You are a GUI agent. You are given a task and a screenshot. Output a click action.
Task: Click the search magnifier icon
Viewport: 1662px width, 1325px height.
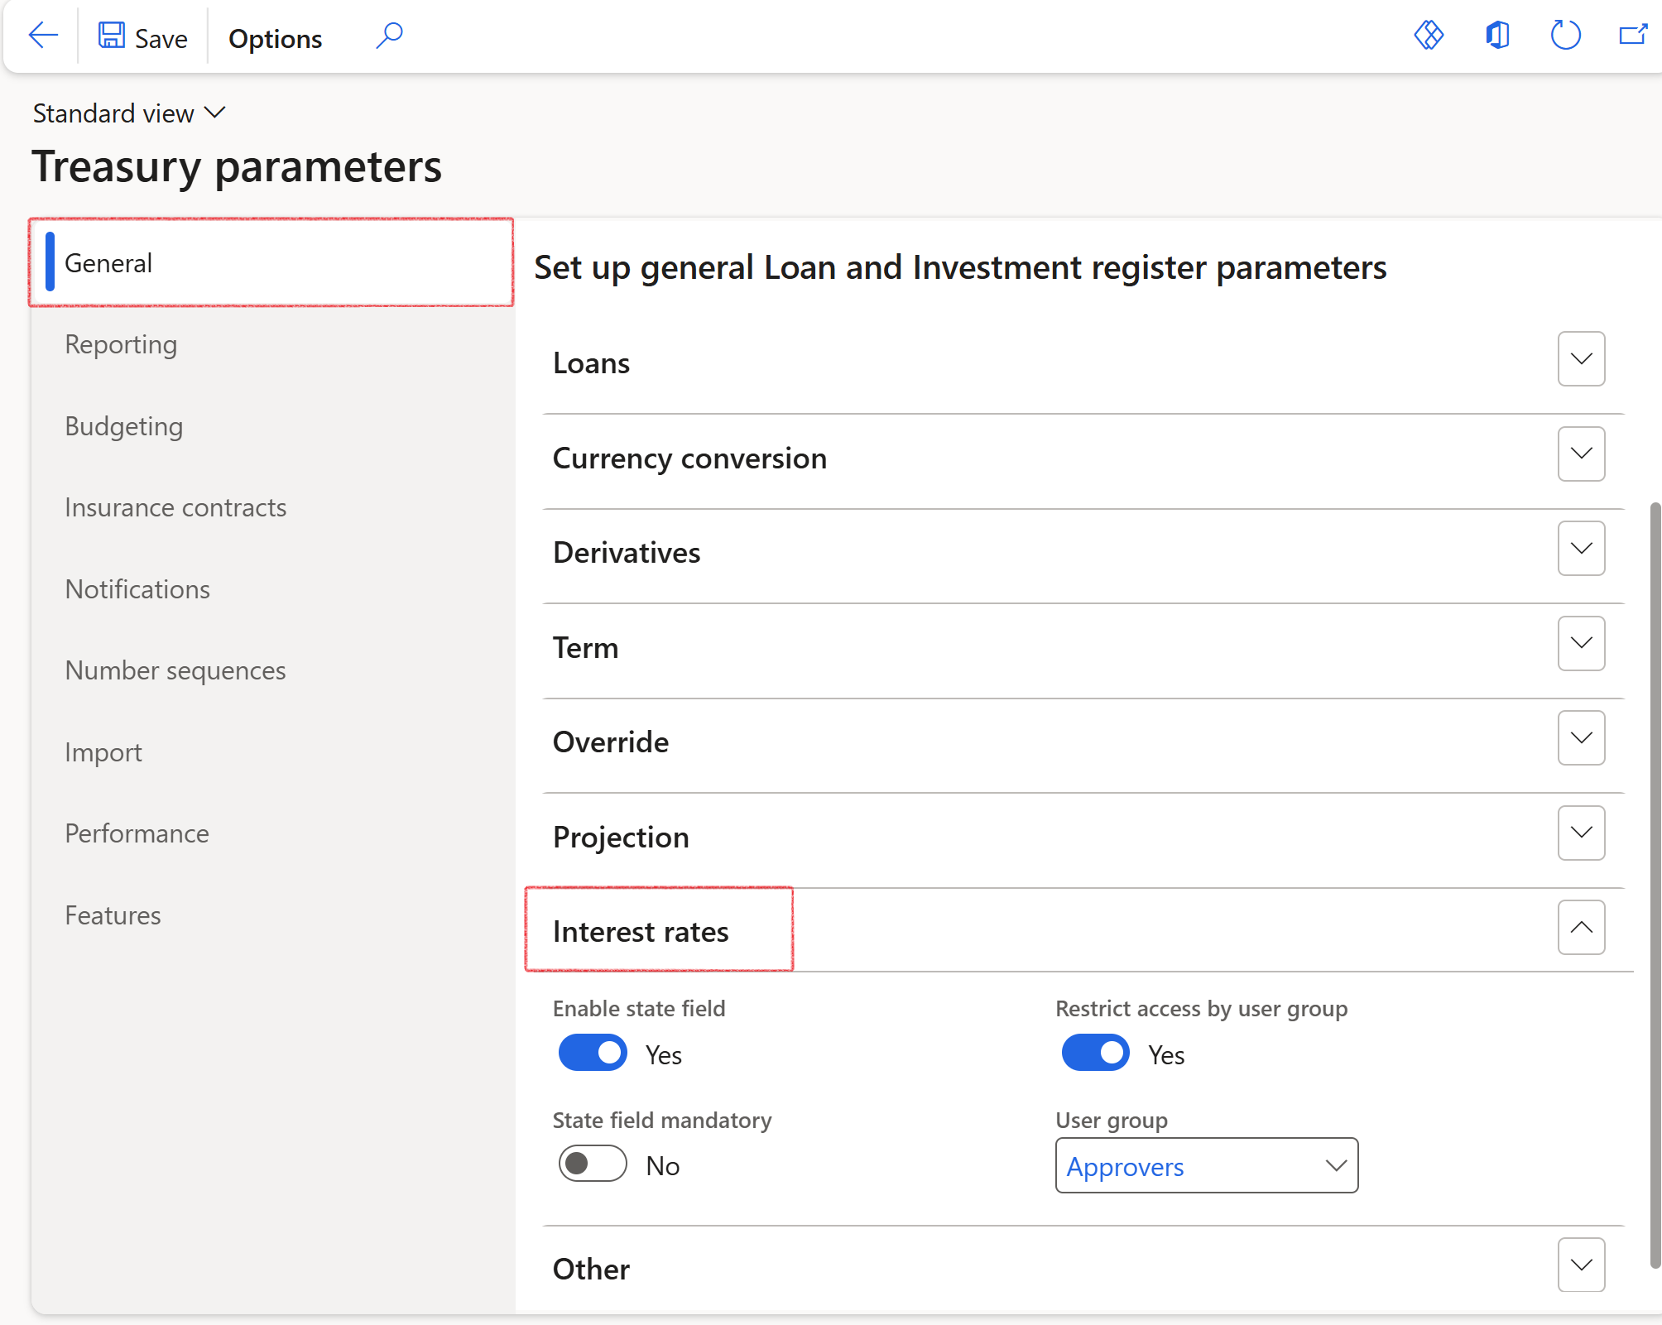[389, 36]
